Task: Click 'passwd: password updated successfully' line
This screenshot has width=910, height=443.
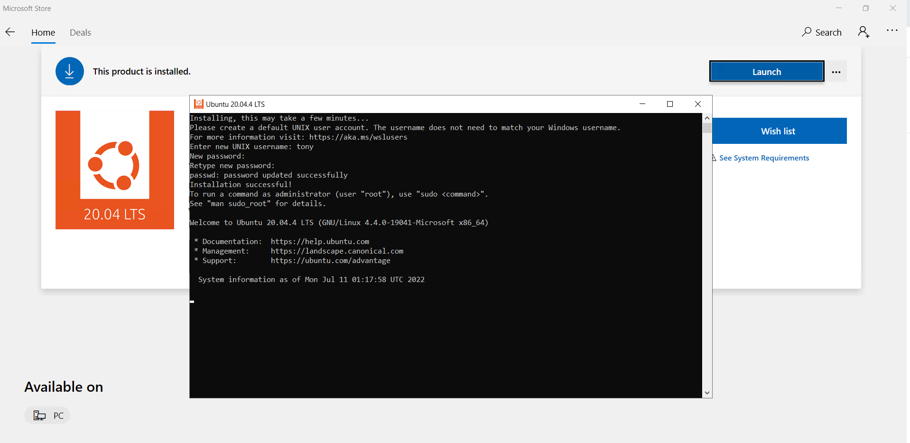Action: click(x=269, y=175)
